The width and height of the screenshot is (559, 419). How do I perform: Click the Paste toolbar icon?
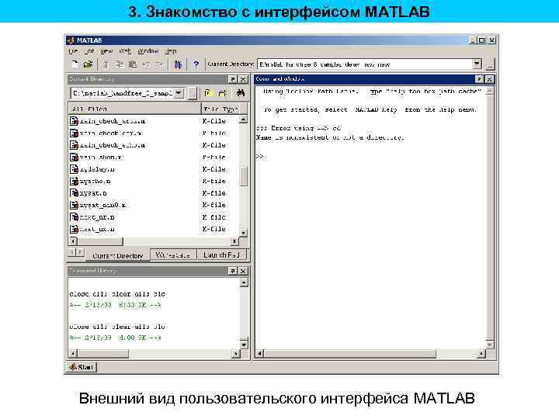coord(133,64)
